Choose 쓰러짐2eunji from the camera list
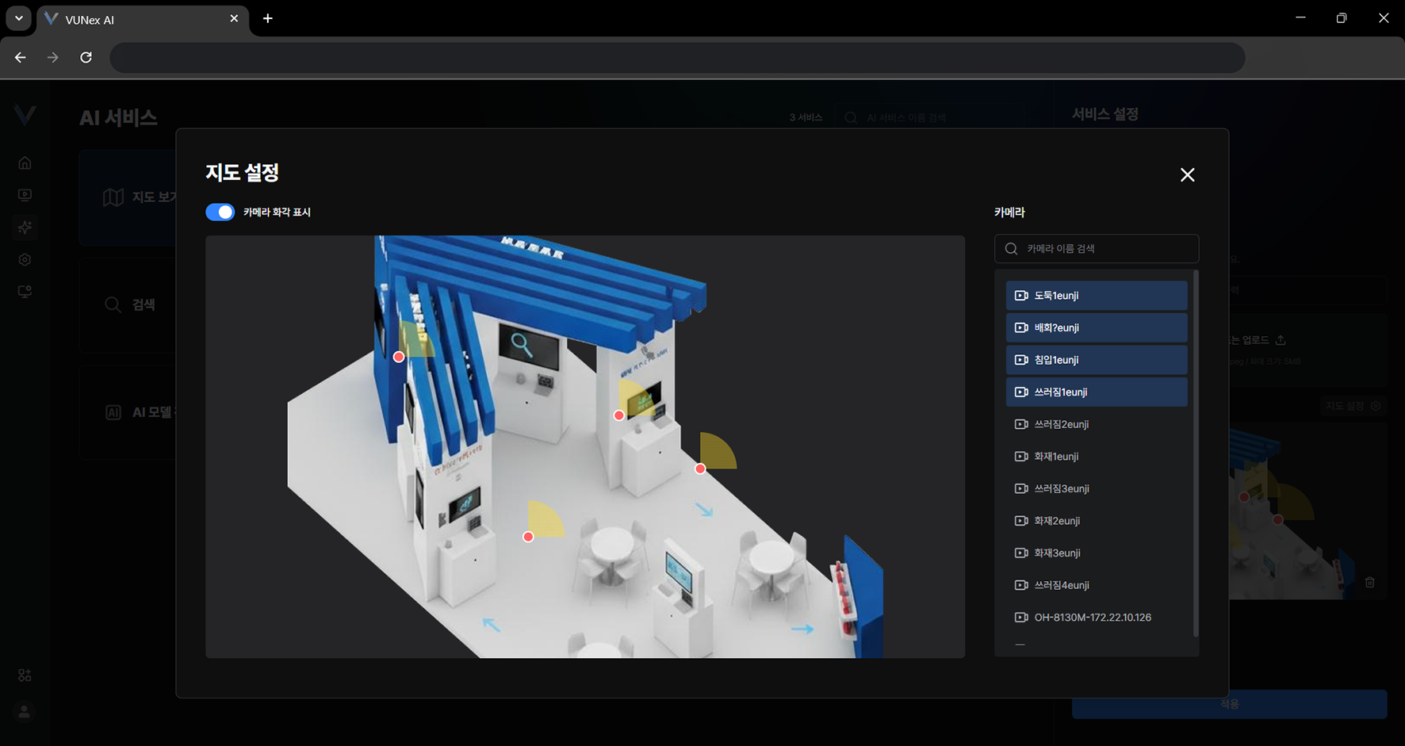This screenshot has height=746, width=1405. click(1061, 425)
